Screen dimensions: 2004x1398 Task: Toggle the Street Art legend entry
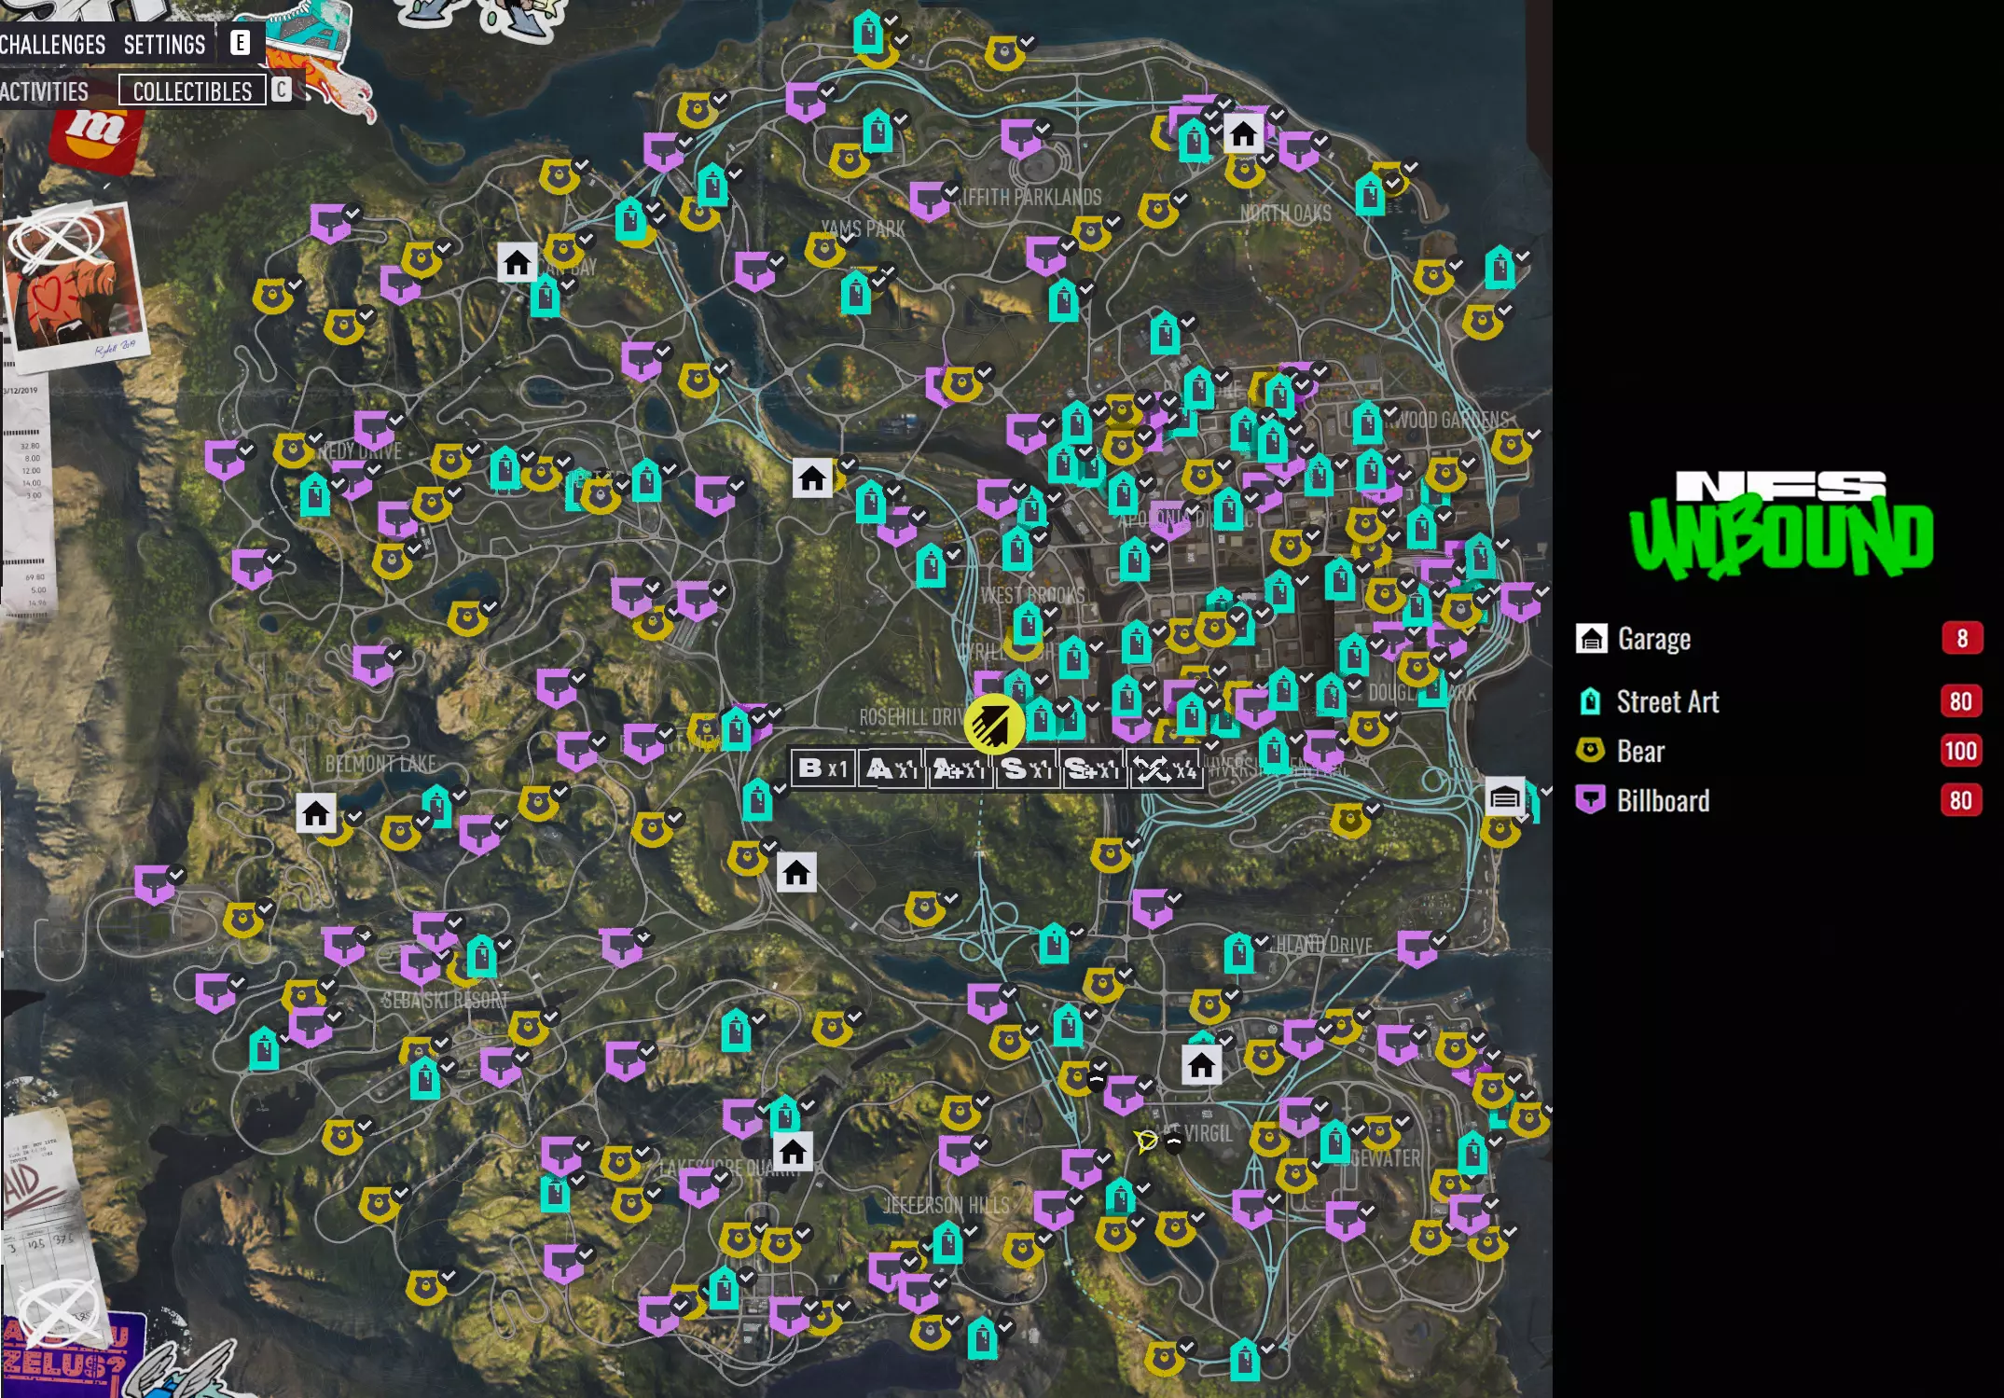point(1666,701)
